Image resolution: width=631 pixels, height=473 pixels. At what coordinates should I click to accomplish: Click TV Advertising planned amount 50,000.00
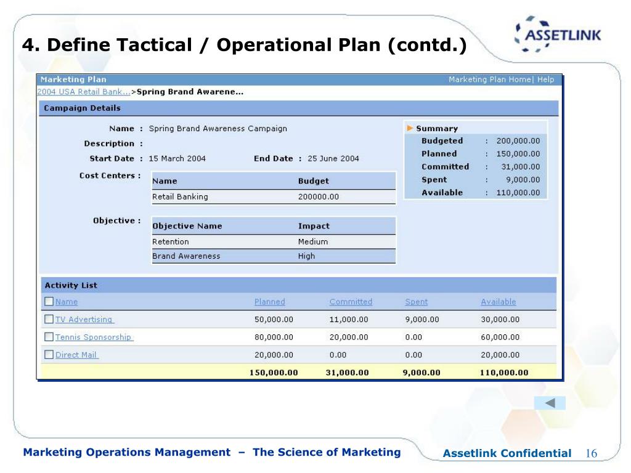[x=274, y=320]
